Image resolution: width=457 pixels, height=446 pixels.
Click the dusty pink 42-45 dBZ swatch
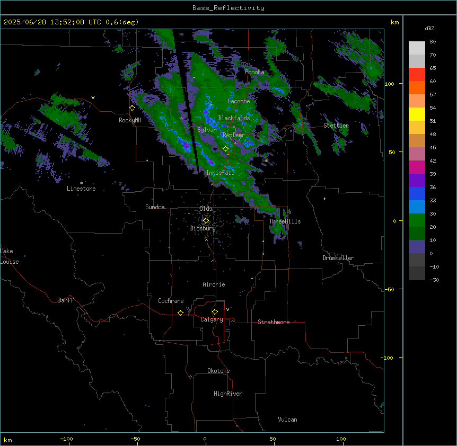[x=417, y=154]
